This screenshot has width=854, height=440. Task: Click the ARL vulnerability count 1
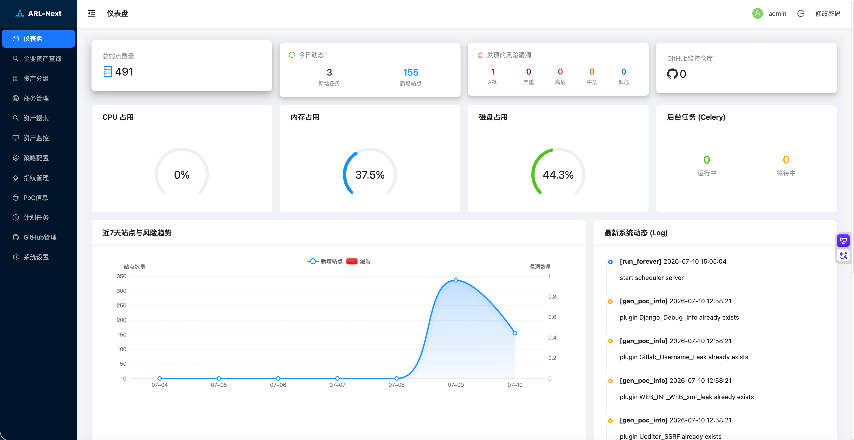point(493,71)
